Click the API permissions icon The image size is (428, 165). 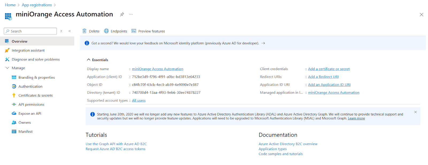point(14,104)
